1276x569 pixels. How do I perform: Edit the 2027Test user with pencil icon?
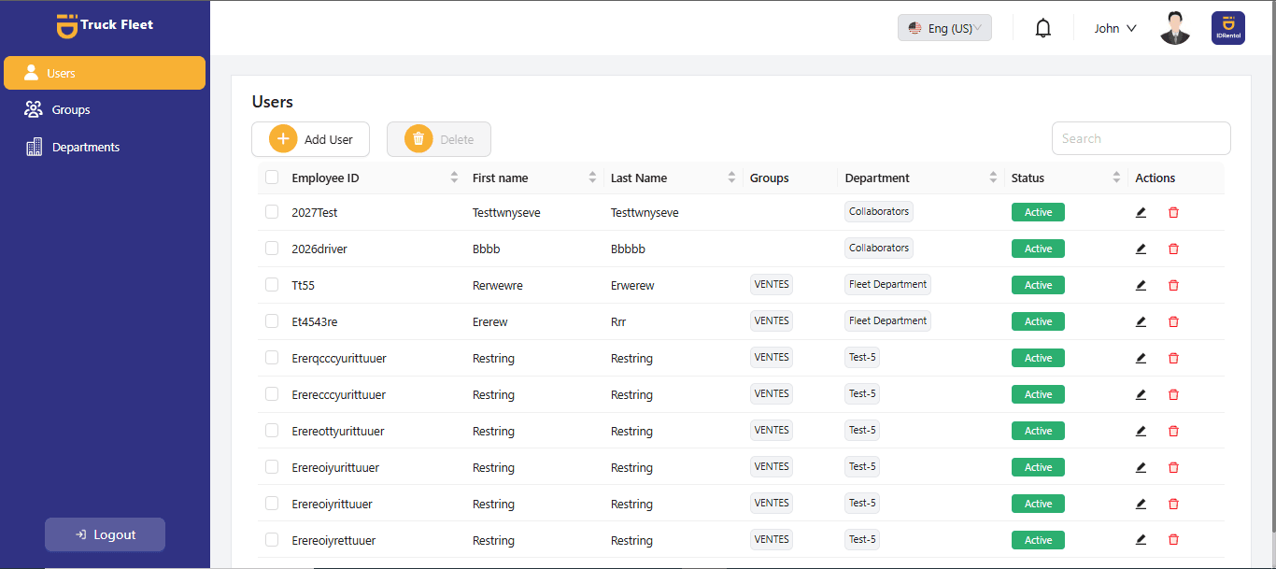tap(1141, 212)
